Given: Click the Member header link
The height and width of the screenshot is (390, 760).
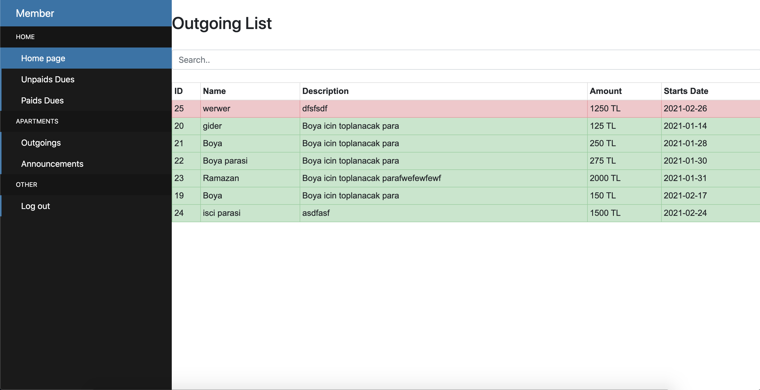Looking at the screenshot, I should click(x=35, y=13).
